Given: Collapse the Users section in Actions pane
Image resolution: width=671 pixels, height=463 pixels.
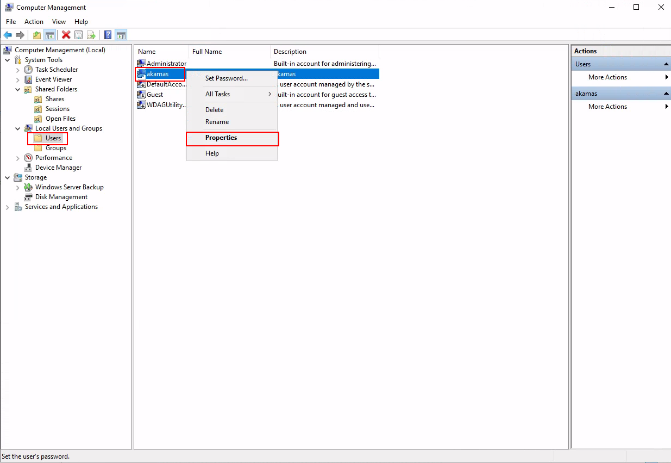Looking at the screenshot, I should [x=666, y=64].
